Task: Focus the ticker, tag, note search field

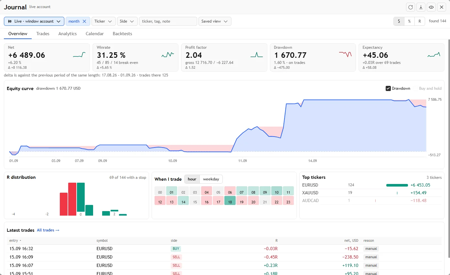Action: pyautogui.click(x=168, y=21)
